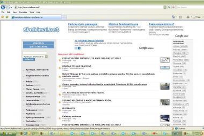Click the thumbnail of the first VIP listing

tap(165, 60)
